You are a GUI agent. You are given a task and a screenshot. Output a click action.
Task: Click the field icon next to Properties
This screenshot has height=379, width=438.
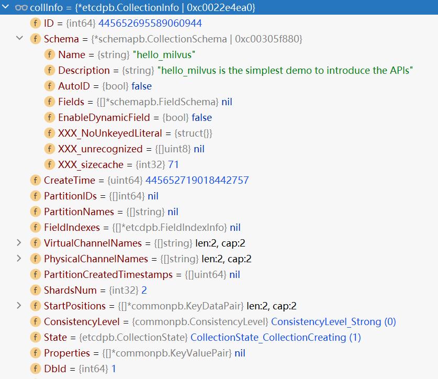(36, 353)
